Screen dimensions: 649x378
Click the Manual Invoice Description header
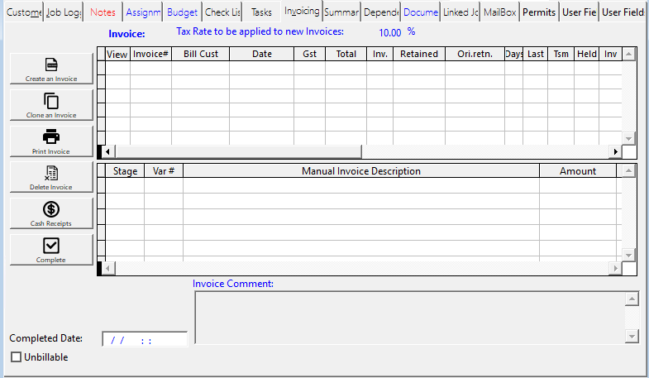(x=361, y=171)
